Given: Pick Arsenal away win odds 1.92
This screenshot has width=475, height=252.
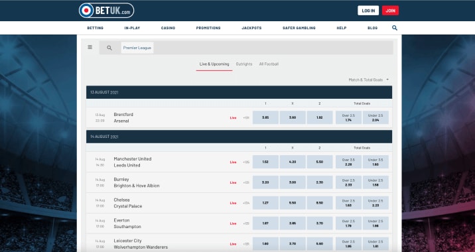Looking at the screenshot, I should click(x=320, y=117).
